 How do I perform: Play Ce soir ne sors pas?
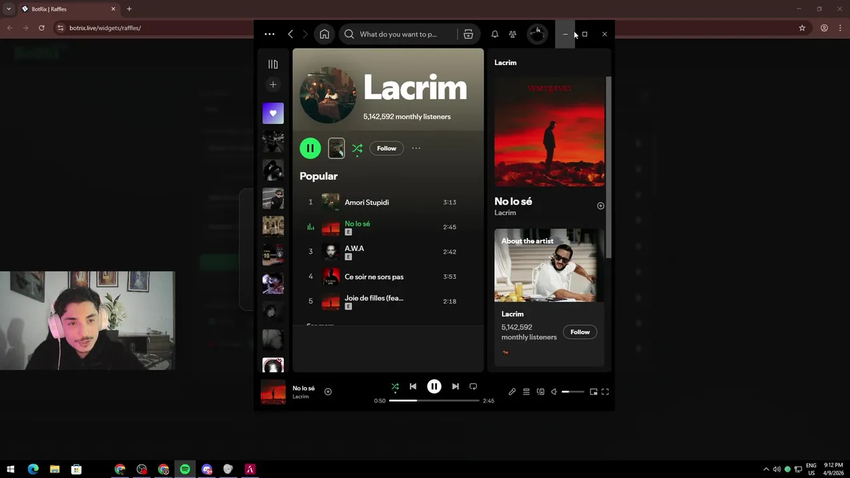pyautogui.click(x=388, y=276)
